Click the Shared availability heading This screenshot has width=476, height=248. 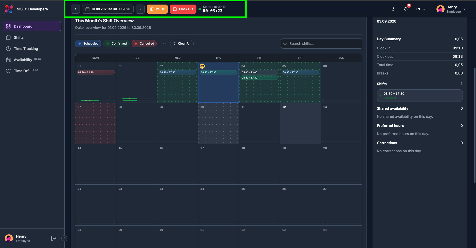coord(392,108)
